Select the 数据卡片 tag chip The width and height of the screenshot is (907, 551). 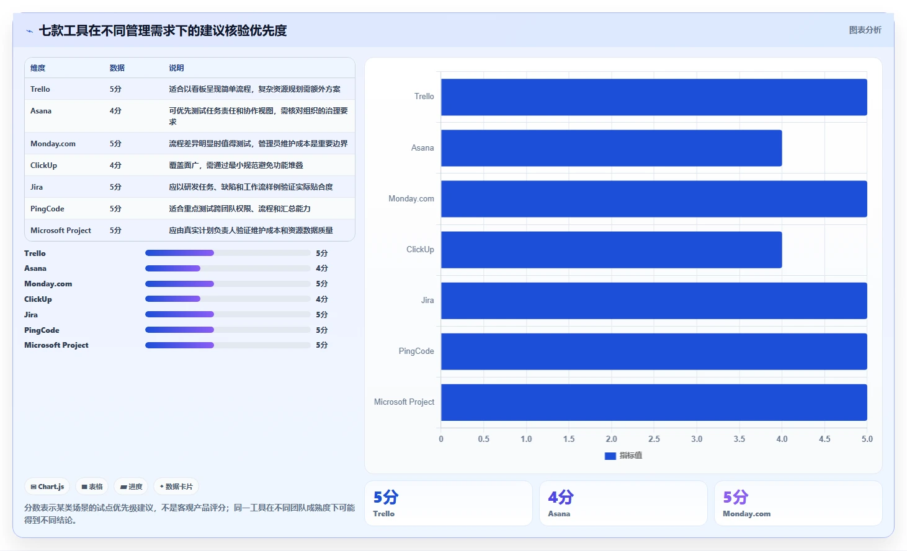(176, 487)
